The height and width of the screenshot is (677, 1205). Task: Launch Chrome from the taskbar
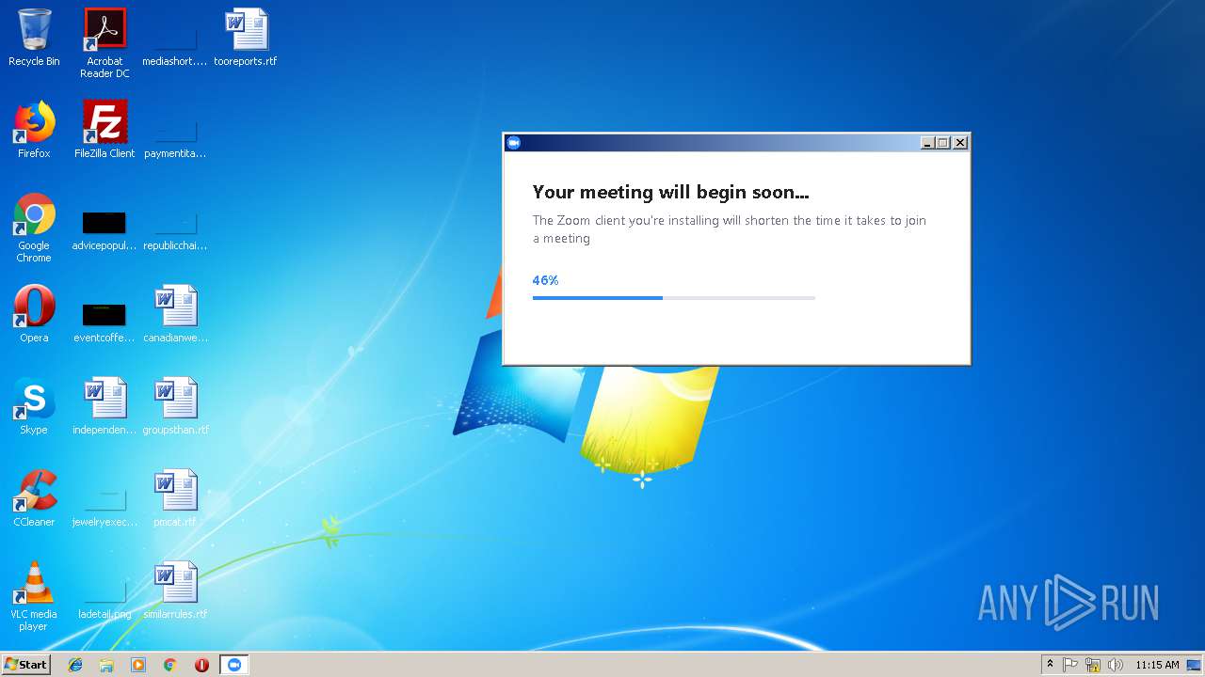[169, 665]
